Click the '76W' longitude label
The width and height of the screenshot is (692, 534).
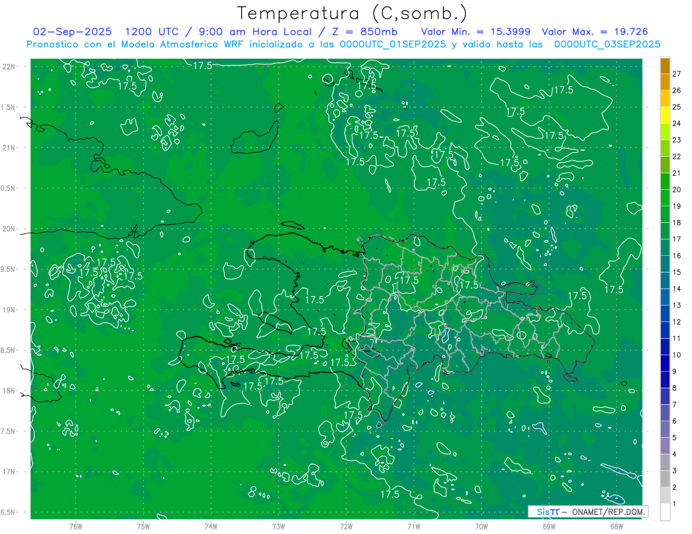(76, 526)
